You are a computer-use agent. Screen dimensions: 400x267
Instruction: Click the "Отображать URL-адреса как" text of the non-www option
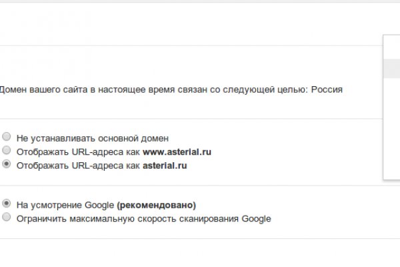click(x=79, y=165)
